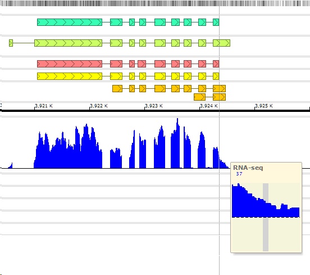Click the small leftmost RNA-seq coverage bump

coord(11,166)
